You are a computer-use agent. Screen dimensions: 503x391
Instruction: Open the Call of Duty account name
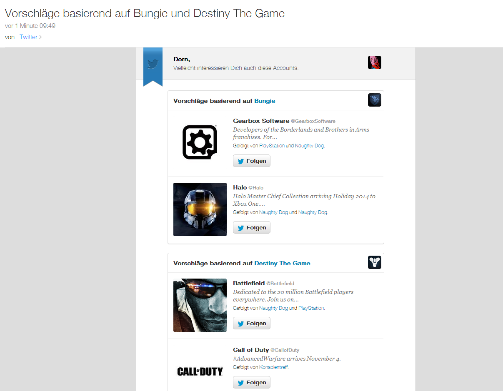(251, 350)
